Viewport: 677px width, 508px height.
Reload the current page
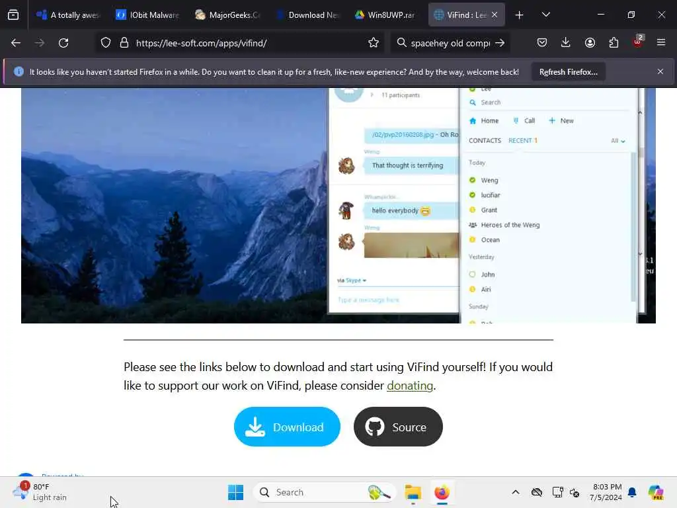63,43
